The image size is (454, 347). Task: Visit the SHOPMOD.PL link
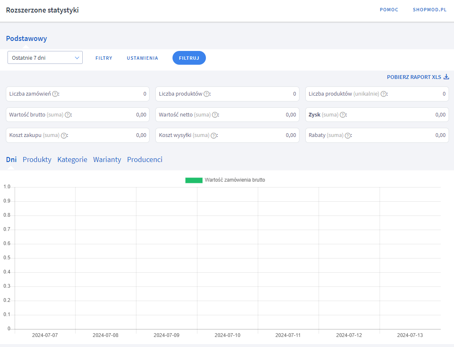[x=430, y=10]
